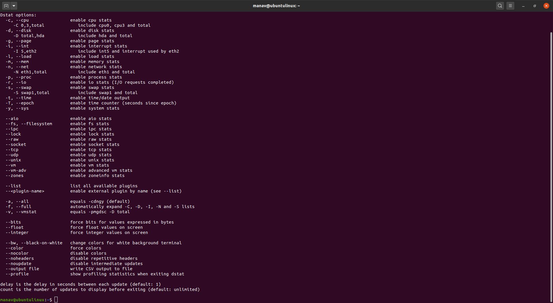Click the '-I 5,eth2' option
The width and height of the screenshot is (553, 303).
point(25,51)
